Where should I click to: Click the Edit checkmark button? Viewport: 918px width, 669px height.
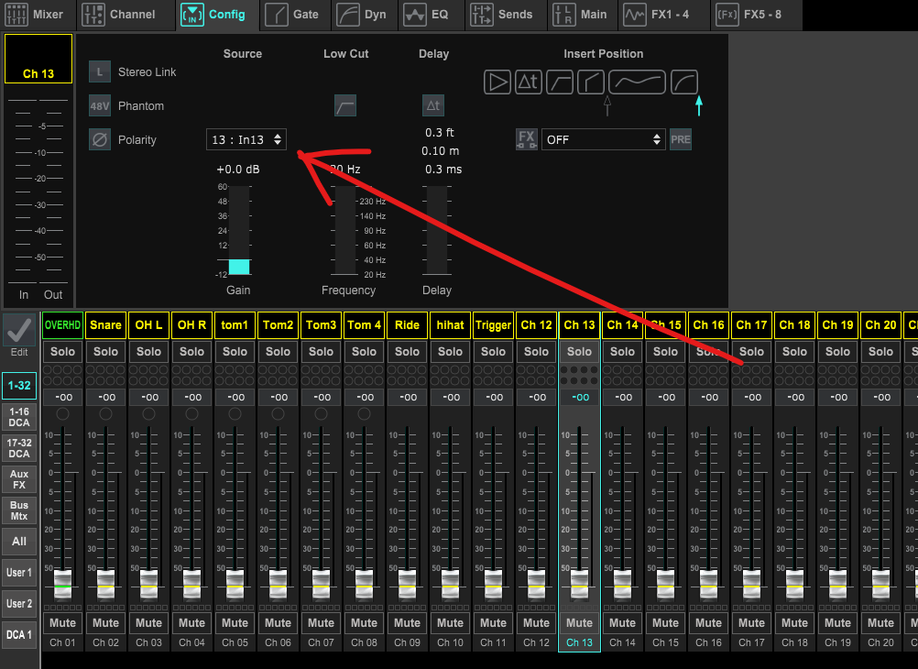pyautogui.click(x=19, y=332)
